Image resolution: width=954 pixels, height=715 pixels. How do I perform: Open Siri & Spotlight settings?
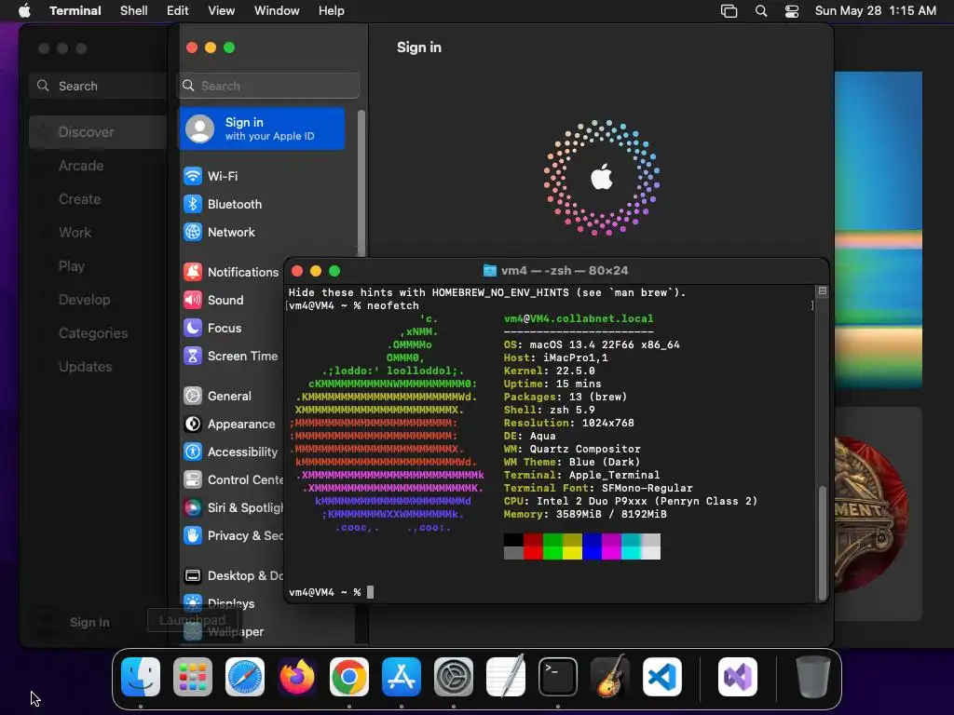tap(232, 507)
